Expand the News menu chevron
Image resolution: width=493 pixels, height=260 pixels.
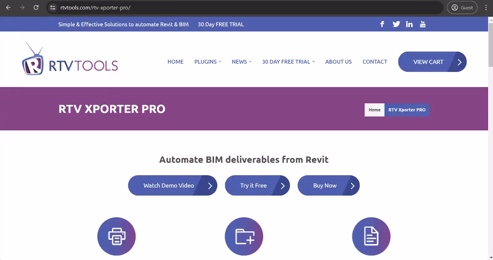click(250, 62)
